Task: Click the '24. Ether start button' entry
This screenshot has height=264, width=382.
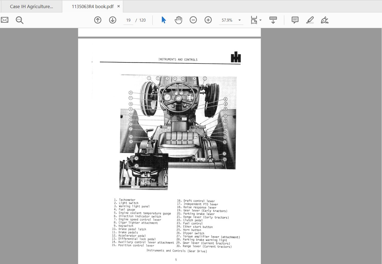Action: pos(195,227)
